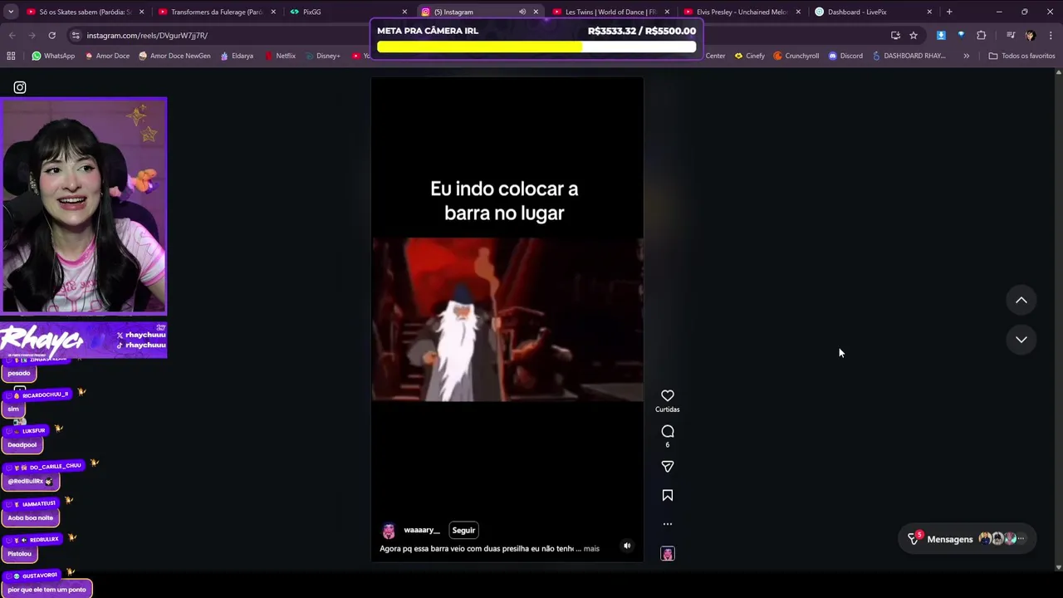Image resolution: width=1063 pixels, height=598 pixels.
Task: Open the Amor Doce NewGen bookmark
Action: 174,56
